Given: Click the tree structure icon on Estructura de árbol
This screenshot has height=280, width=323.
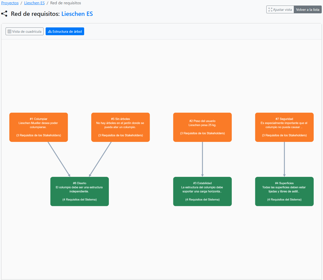Looking at the screenshot, I should coord(50,31).
